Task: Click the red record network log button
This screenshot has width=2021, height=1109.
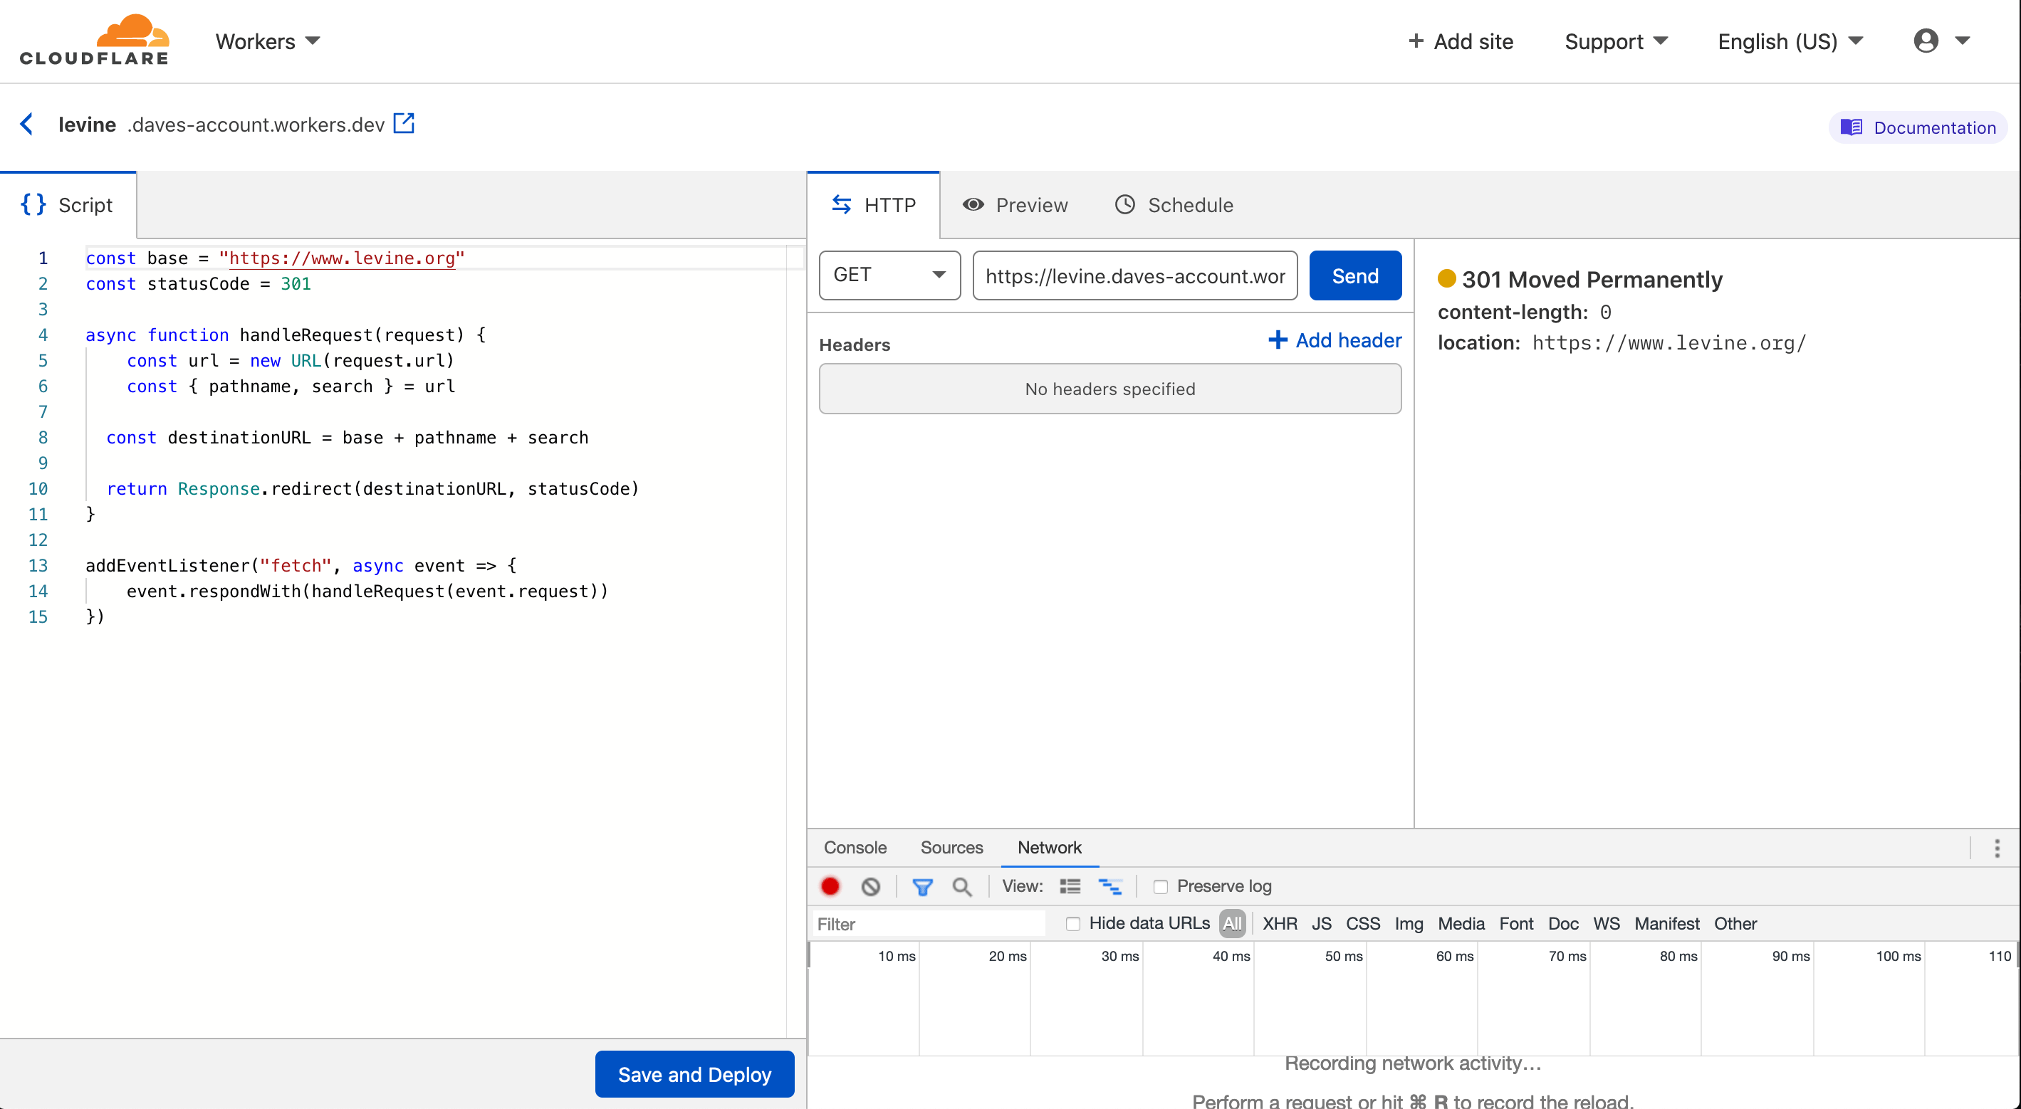Action: (x=830, y=886)
